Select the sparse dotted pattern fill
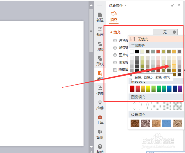The width and height of the screenshot is (185, 153). pos(135,106)
